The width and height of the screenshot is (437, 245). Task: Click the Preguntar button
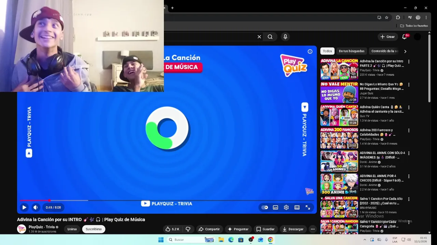238,229
